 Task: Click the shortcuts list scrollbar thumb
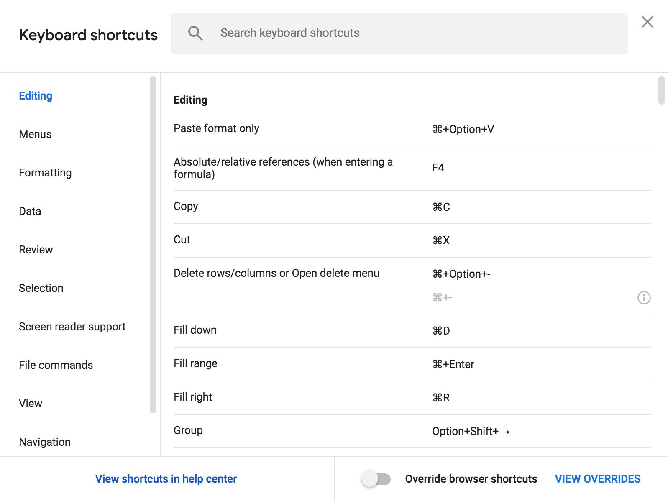(x=661, y=90)
